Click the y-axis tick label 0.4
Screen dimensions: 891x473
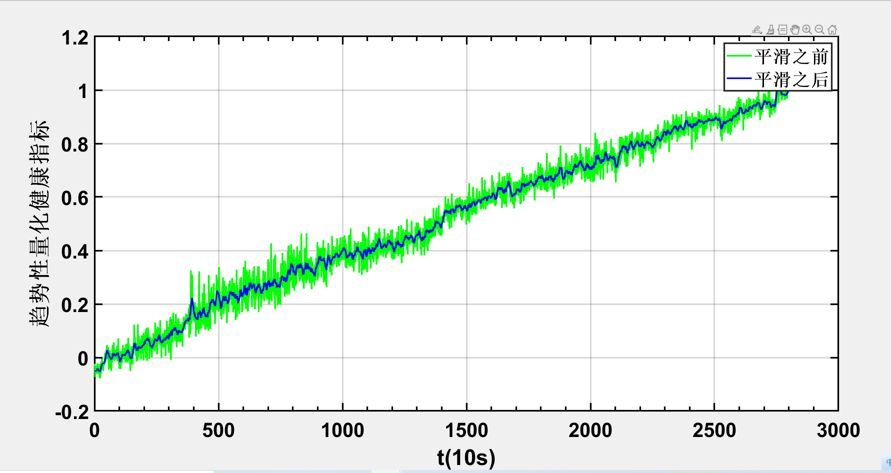[x=75, y=252]
